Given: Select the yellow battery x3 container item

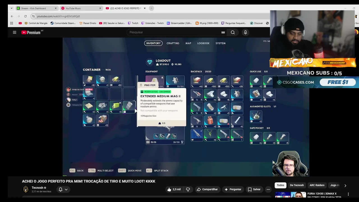Looking at the screenshot, I should coord(116,107).
